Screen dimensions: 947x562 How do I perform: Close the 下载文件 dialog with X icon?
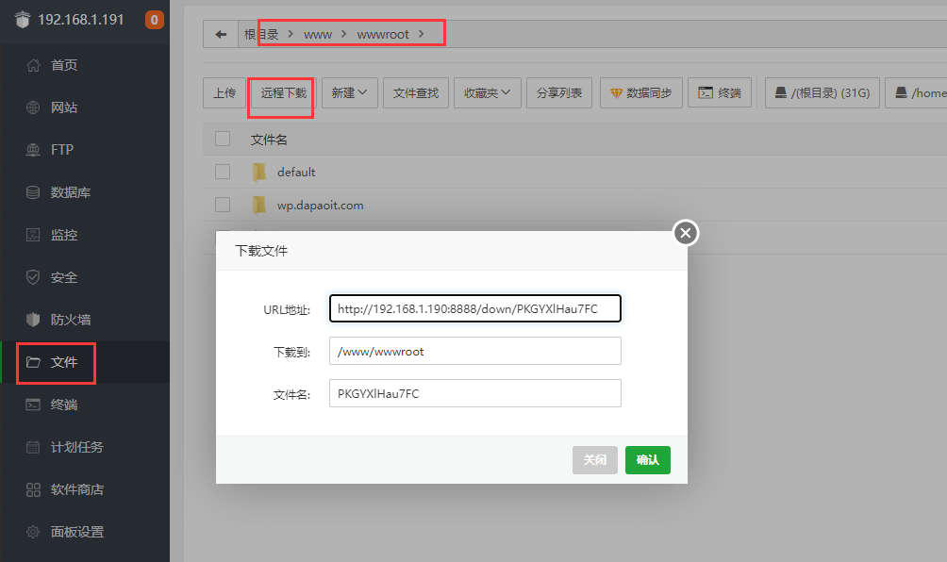686,233
